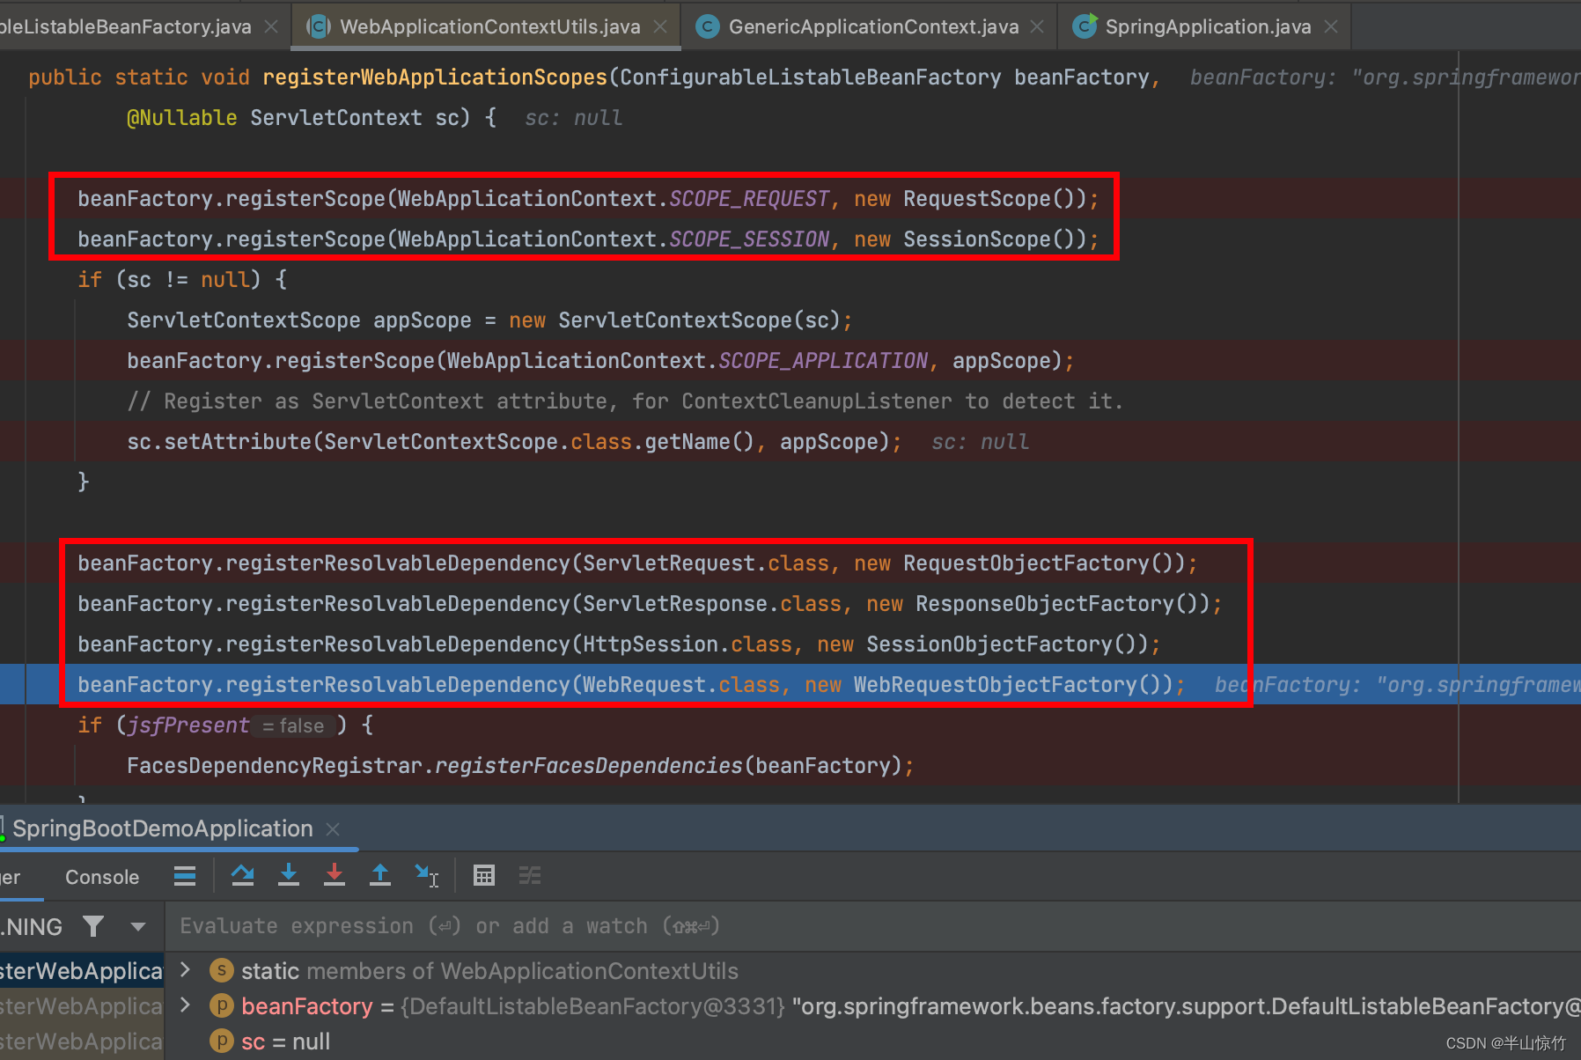Click the Step Into icon

(289, 875)
